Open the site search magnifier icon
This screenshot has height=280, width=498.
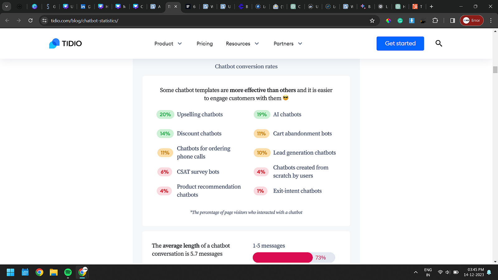(439, 44)
